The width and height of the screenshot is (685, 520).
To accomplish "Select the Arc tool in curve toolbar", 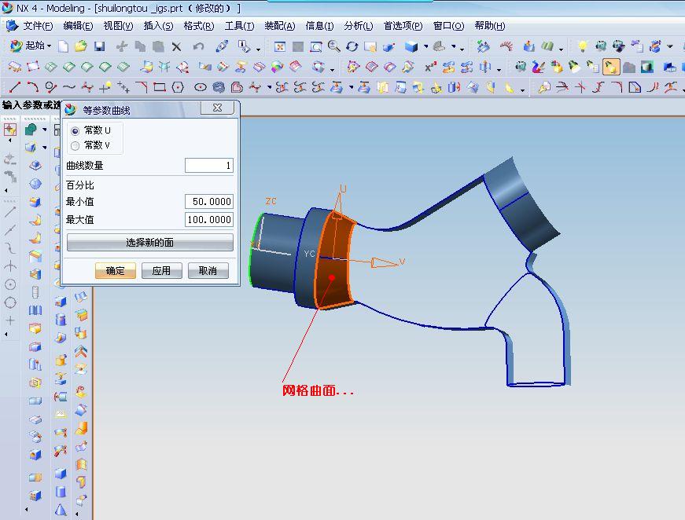I will tap(33, 87).
